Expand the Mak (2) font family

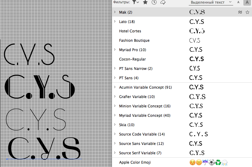click(x=115, y=12)
